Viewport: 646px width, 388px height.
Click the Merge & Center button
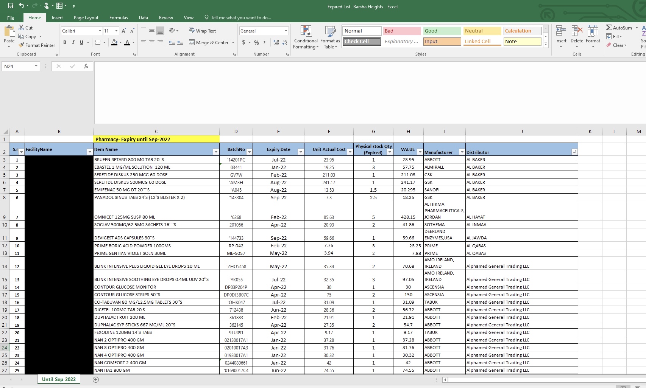point(209,42)
